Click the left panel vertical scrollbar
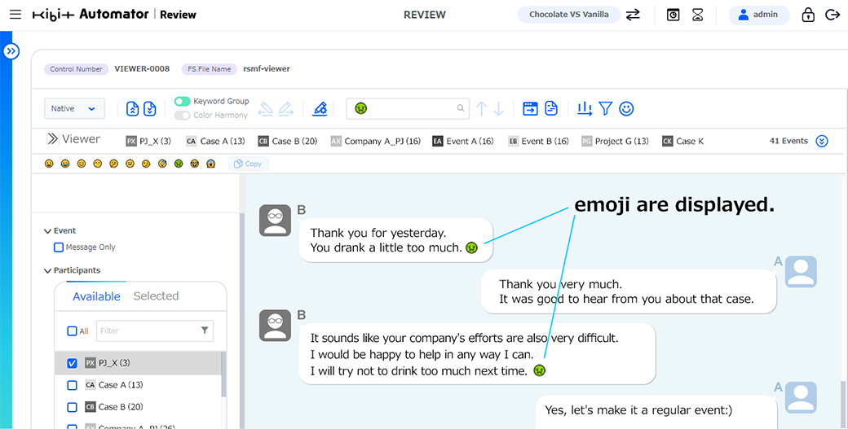This screenshot has width=848, height=429. pyautogui.click(x=242, y=321)
